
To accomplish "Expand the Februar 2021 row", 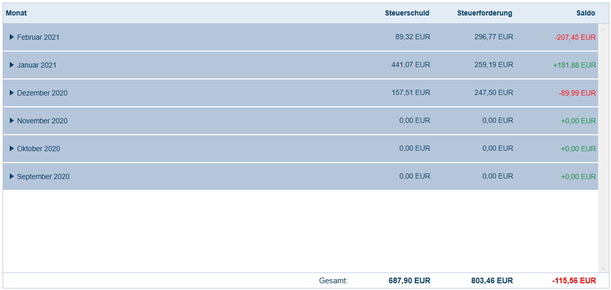I will [x=12, y=37].
